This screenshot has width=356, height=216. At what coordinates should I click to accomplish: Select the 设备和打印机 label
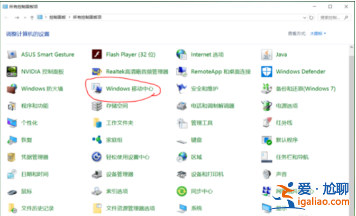tap(207, 174)
